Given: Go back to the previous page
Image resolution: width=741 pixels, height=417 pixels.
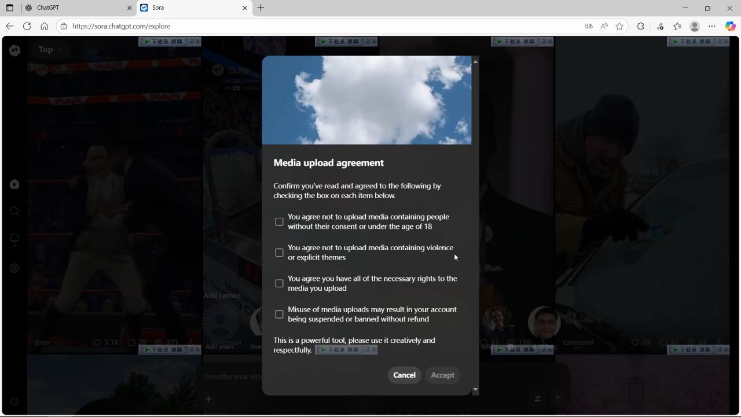Looking at the screenshot, I should tap(9, 26).
